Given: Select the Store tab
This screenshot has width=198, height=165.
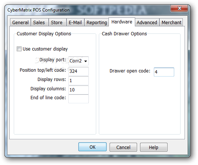Looking at the screenshot, I should point(58,23).
